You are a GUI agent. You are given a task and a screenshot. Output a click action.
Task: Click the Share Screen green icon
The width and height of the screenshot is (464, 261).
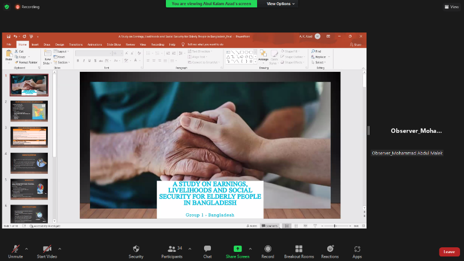point(238,248)
